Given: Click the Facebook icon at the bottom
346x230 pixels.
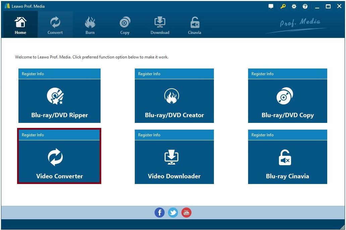Looking at the screenshot, I should [x=160, y=212].
